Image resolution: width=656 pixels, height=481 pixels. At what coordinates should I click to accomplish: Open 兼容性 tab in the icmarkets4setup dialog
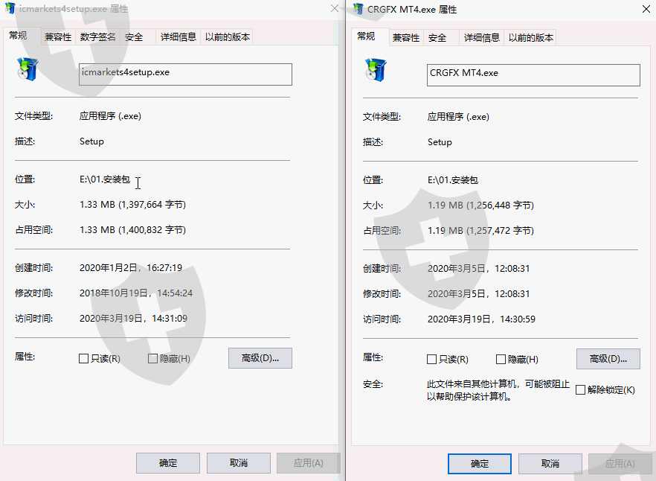(x=58, y=37)
